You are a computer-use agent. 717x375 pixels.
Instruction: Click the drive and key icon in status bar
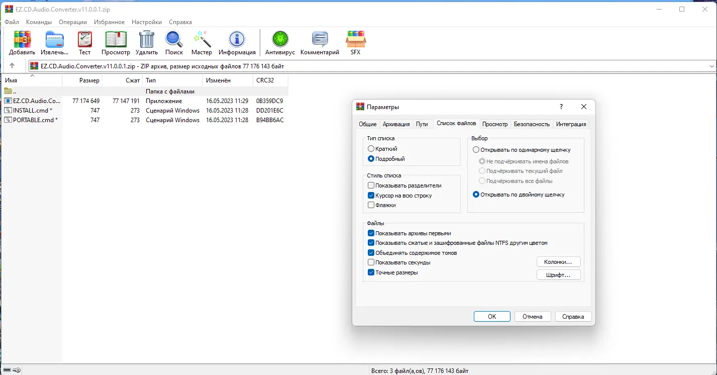[x=12, y=370]
